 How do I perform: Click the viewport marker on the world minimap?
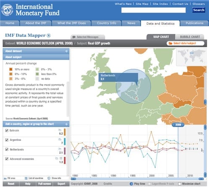[x=192, y=53]
